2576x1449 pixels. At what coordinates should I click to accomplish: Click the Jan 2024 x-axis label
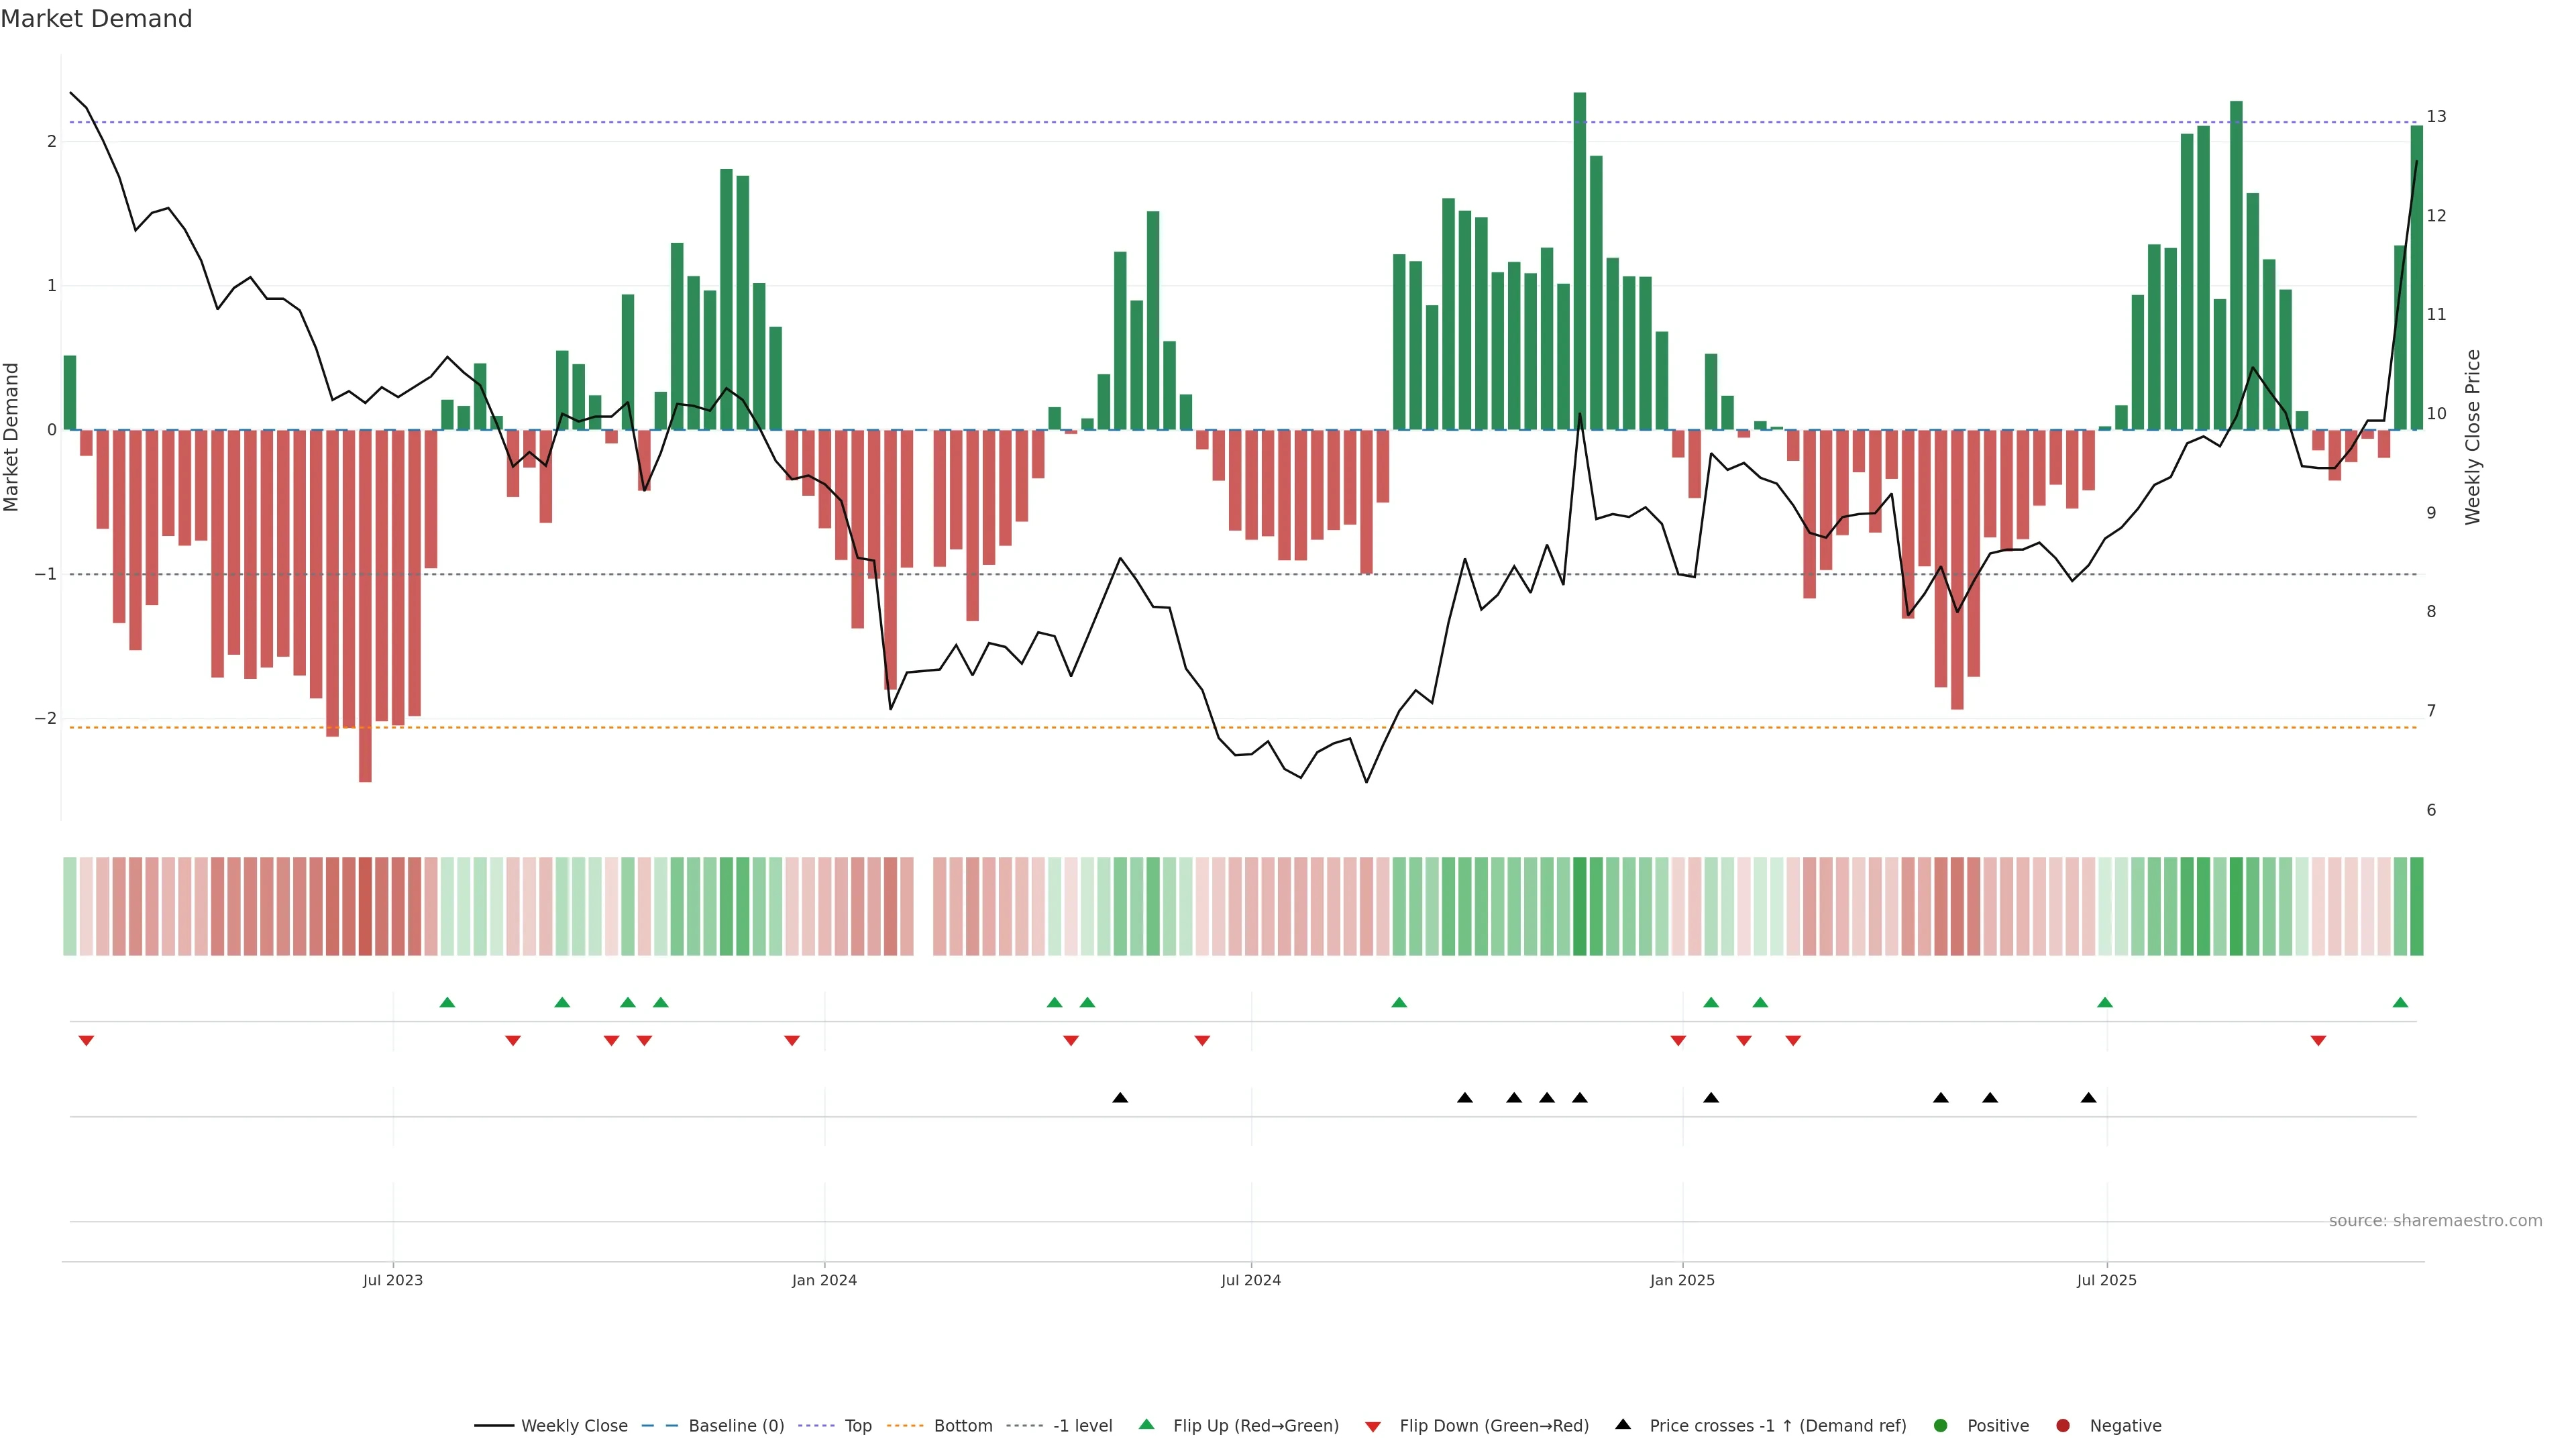click(x=824, y=1280)
